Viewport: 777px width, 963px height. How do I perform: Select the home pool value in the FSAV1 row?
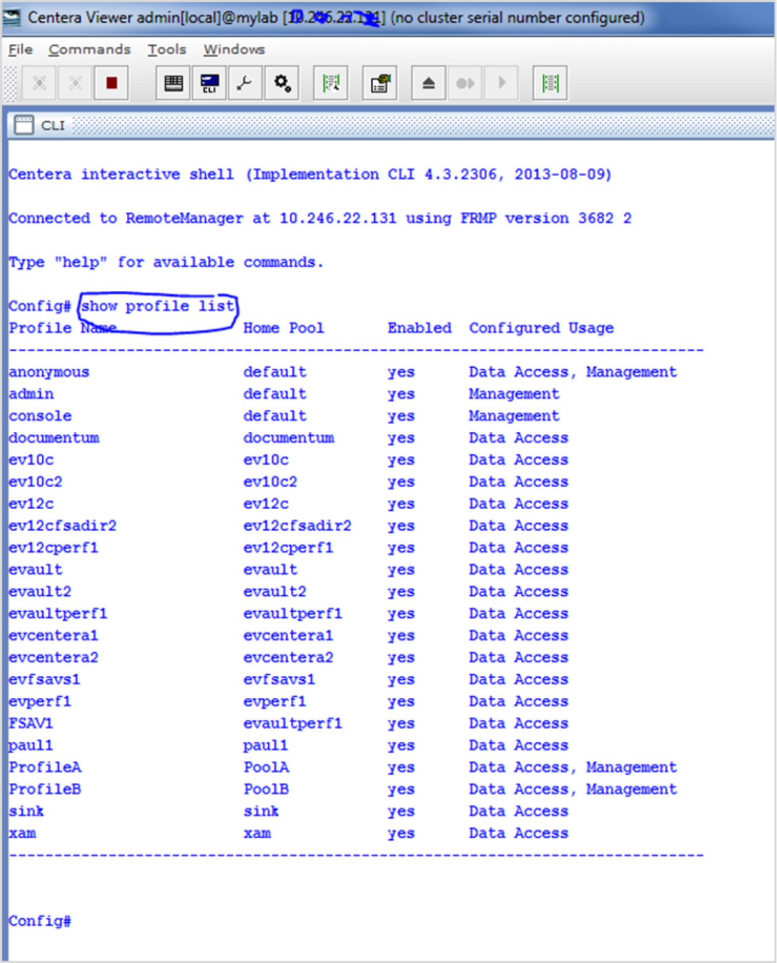293,723
